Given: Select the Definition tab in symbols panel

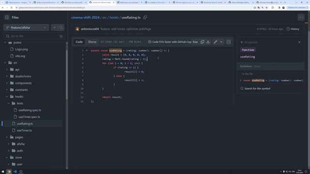Looking at the screenshot, I should tap(246, 66).
